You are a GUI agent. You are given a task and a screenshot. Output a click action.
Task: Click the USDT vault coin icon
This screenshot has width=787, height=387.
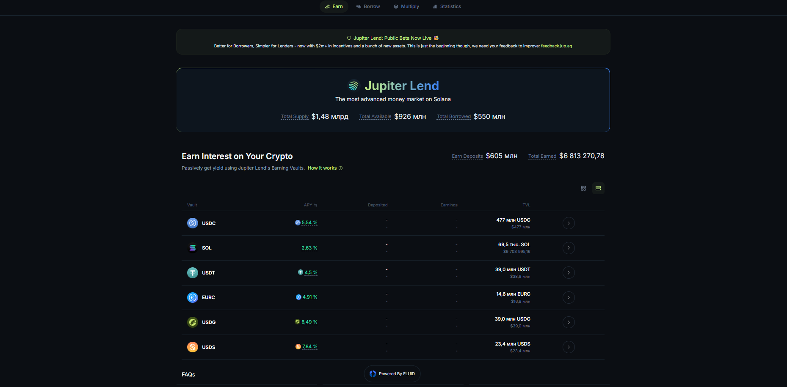click(192, 273)
